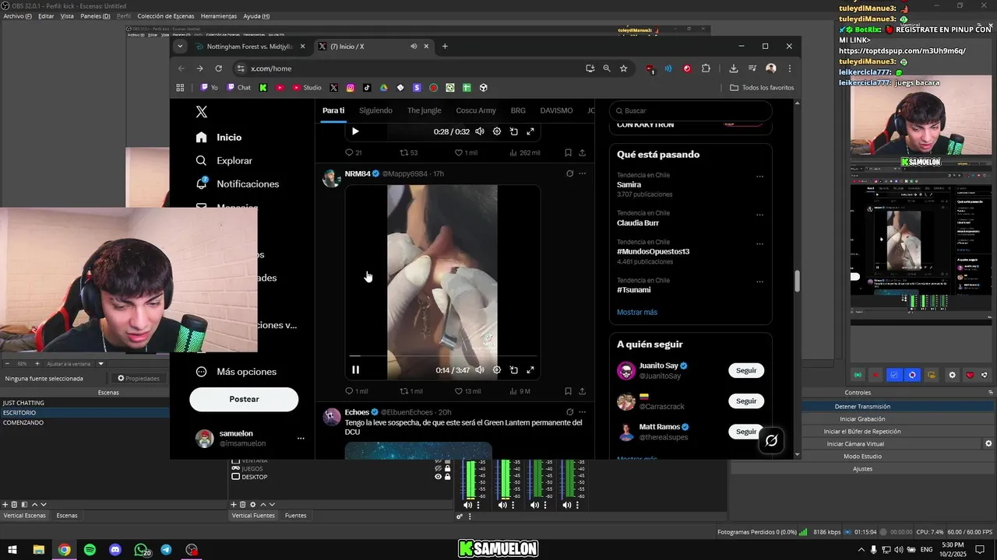Image resolution: width=997 pixels, height=560 pixels.
Task: Open video settings gear on NRM84 video
Action: tap(497, 370)
